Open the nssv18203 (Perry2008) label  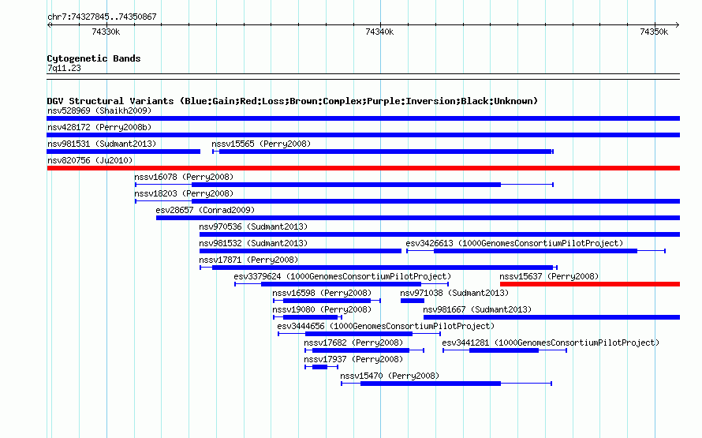pos(184,193)
